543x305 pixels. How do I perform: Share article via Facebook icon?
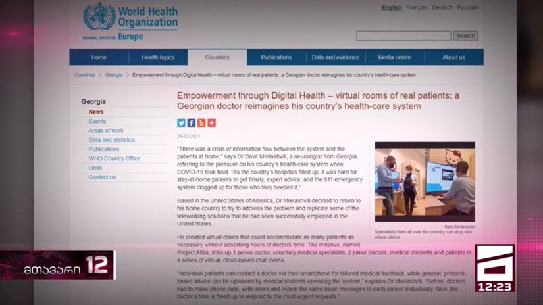[x=191, y=123]
